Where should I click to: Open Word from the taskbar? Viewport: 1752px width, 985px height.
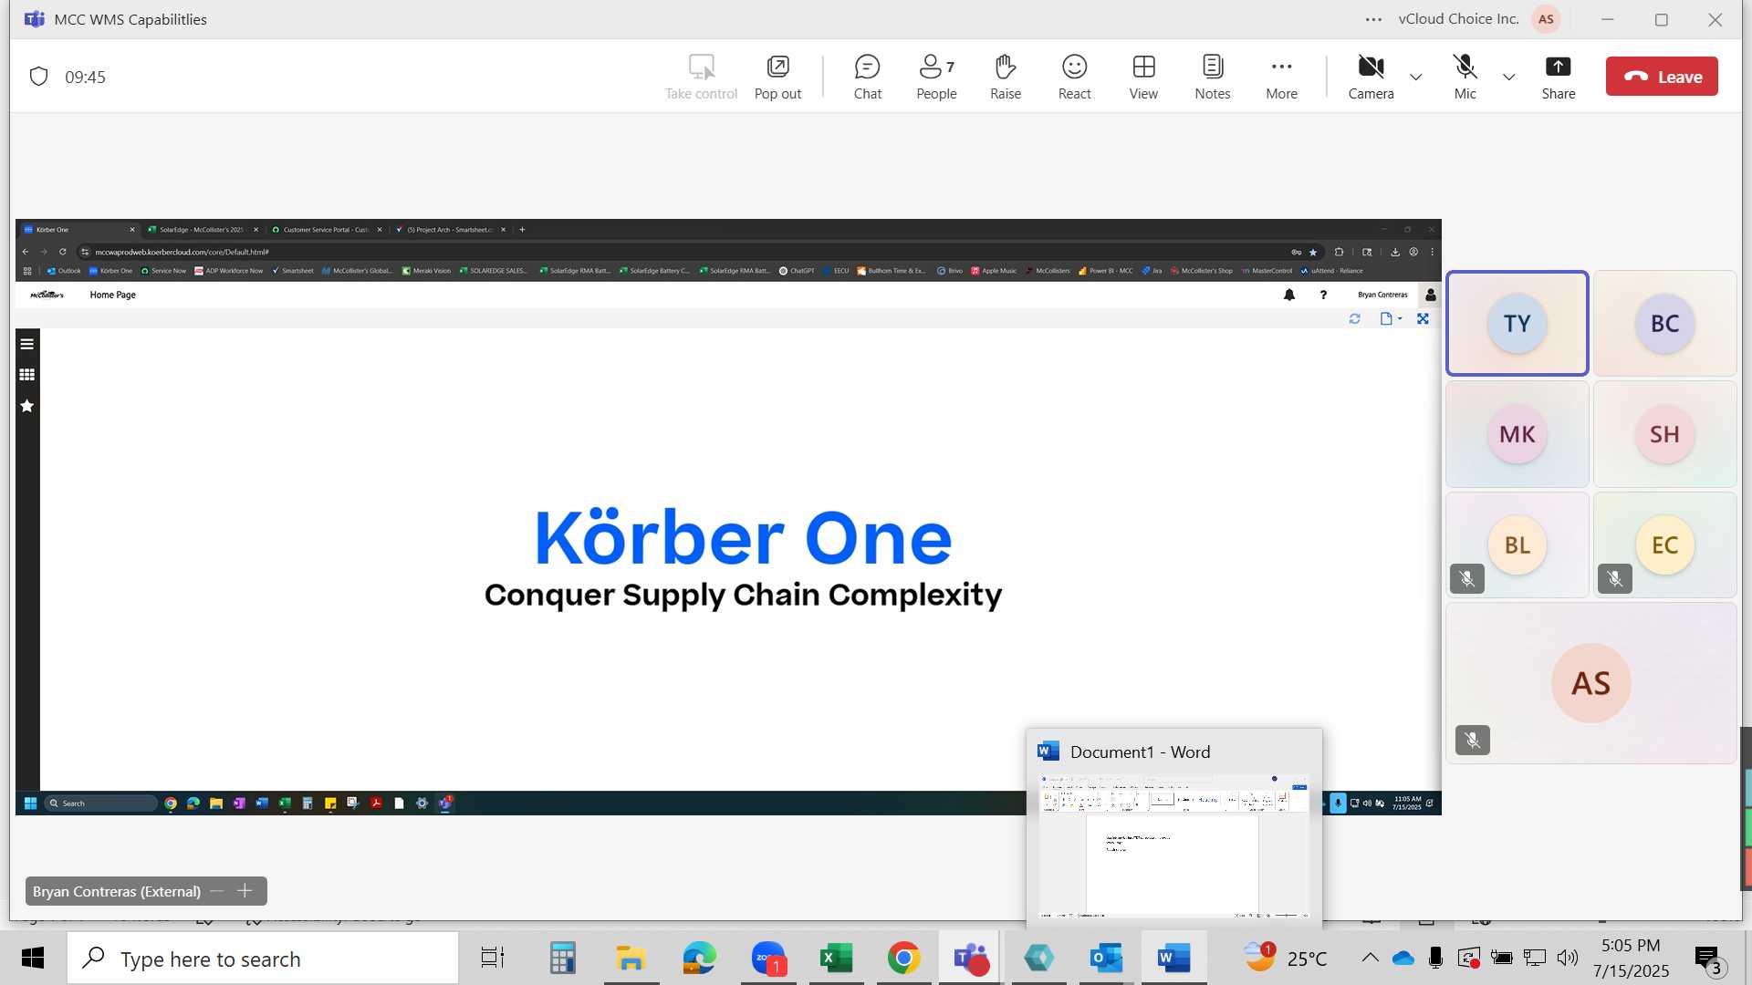pos(1173,958)
